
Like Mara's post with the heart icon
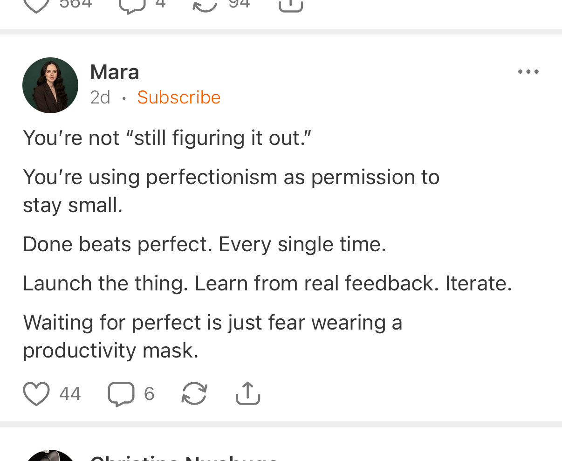(x=36, y=394)
